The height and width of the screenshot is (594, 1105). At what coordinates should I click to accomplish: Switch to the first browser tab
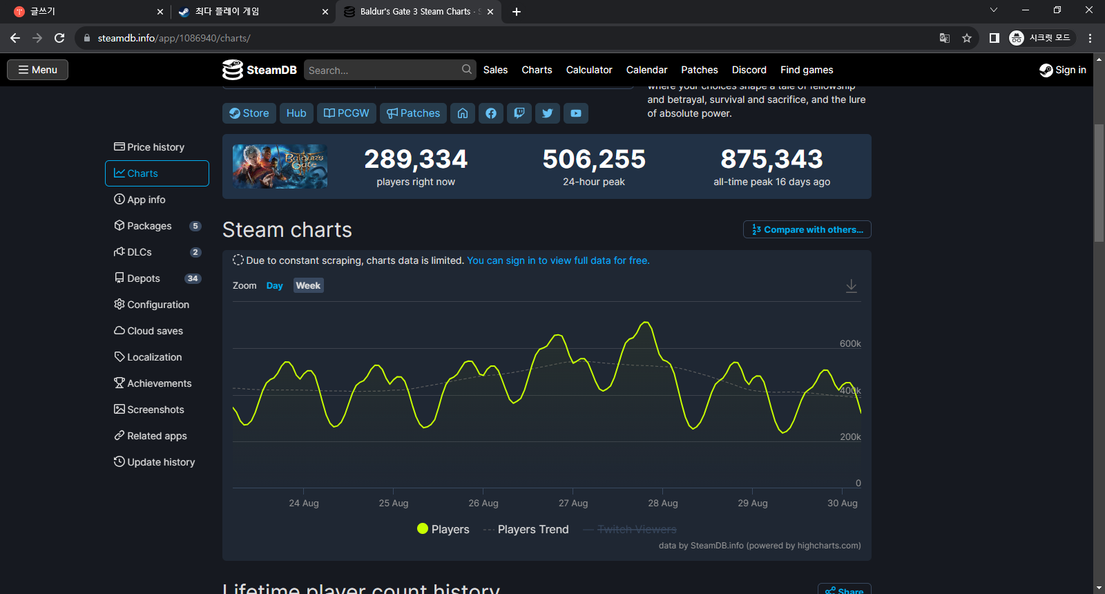[88, 12]
